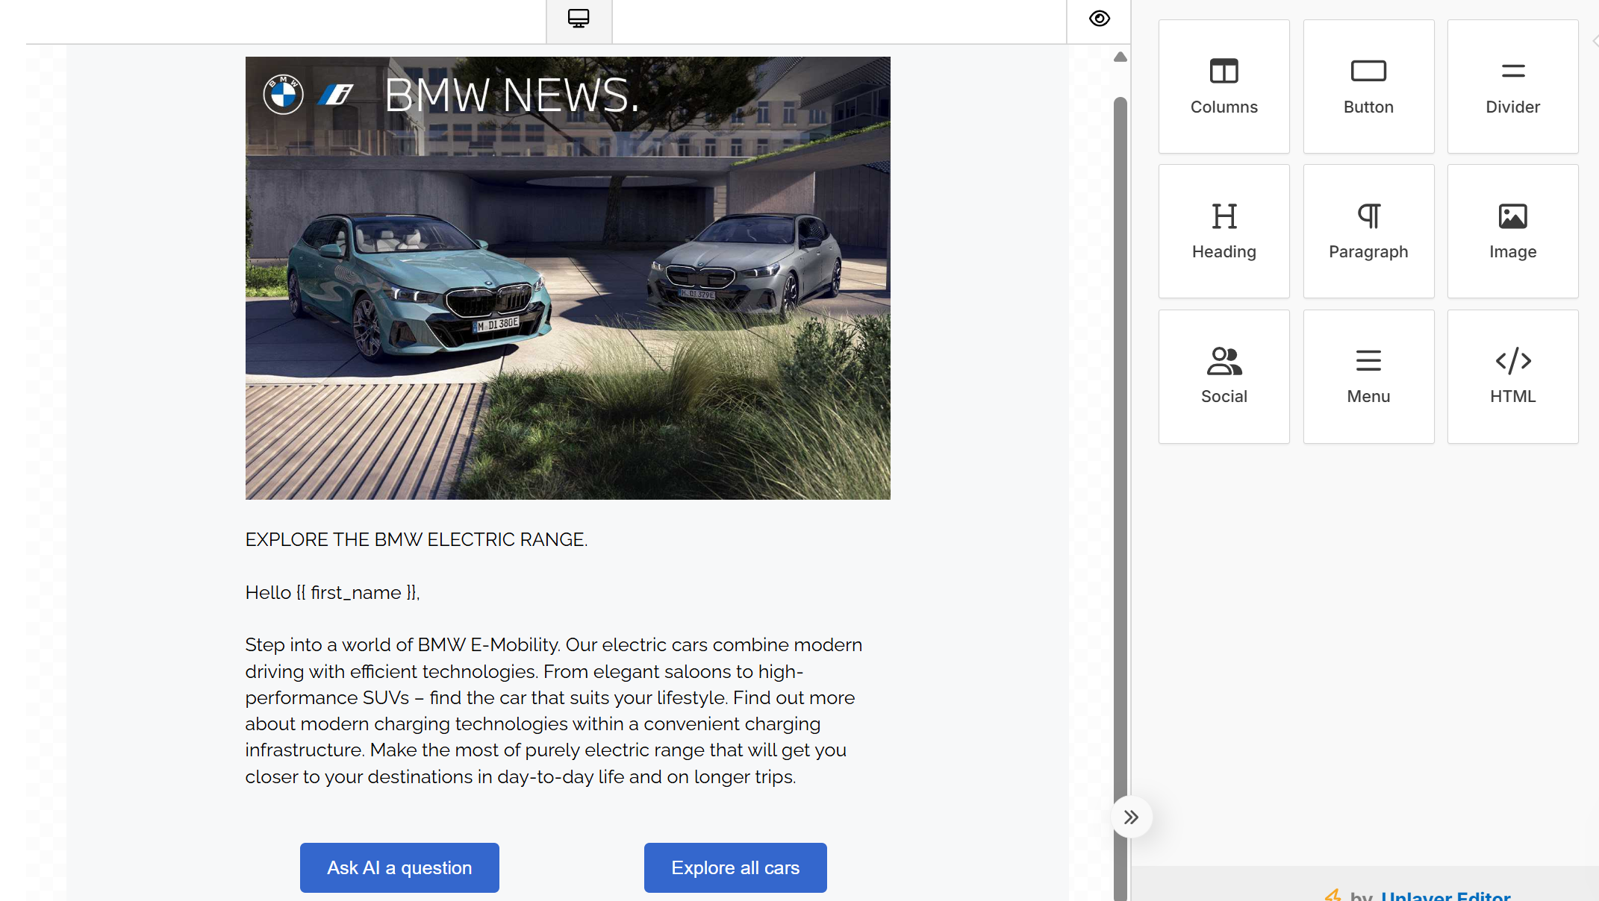Image resolution: width=1599 pixels, height=901 pixels.
Task: Select the BMW NEWS header image
Action: (567, 277)
